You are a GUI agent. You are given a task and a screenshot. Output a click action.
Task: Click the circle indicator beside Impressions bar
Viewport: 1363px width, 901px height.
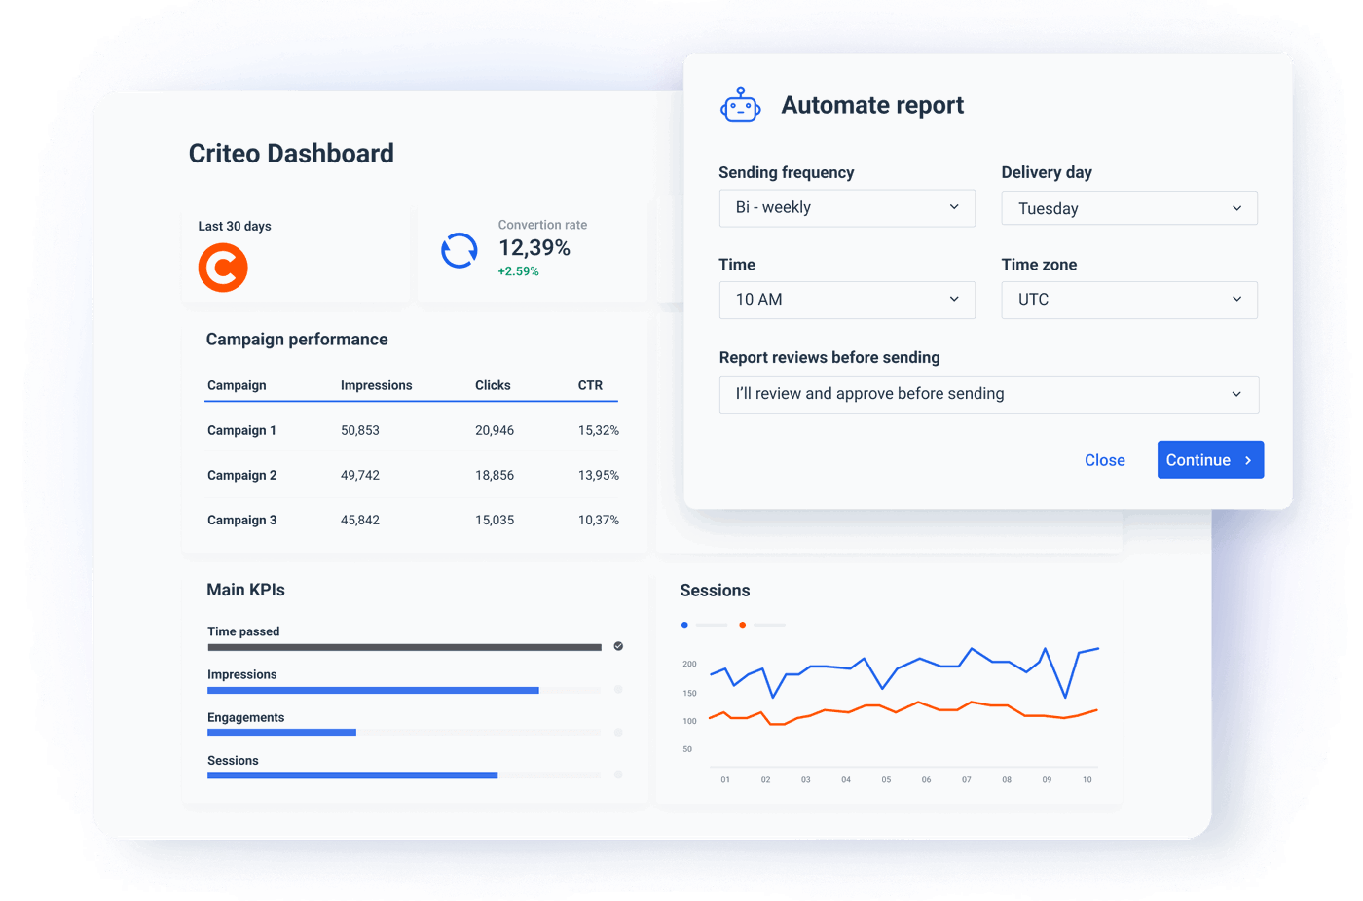(x=619, y=690)
